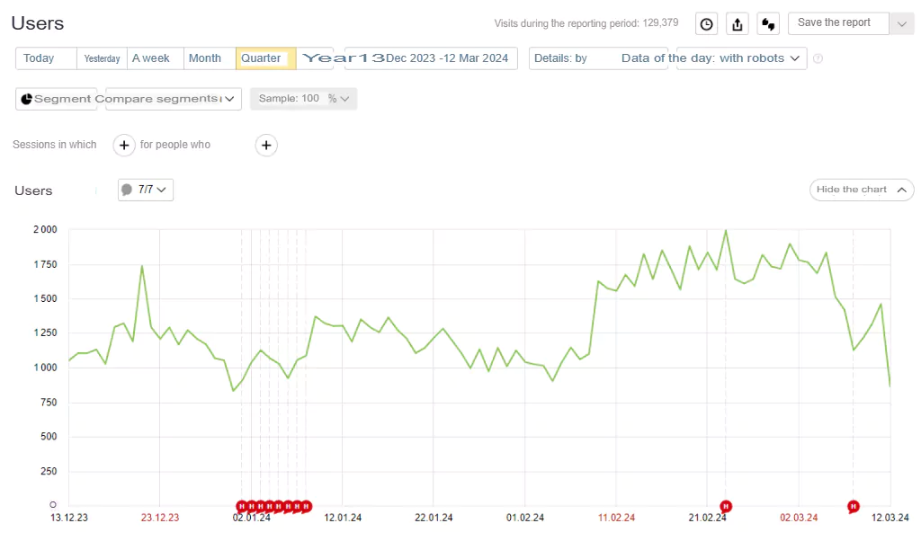Open the Compare segments dropdown

[174, 99]
